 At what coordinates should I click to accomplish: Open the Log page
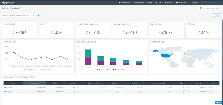(x=149, y=2)
